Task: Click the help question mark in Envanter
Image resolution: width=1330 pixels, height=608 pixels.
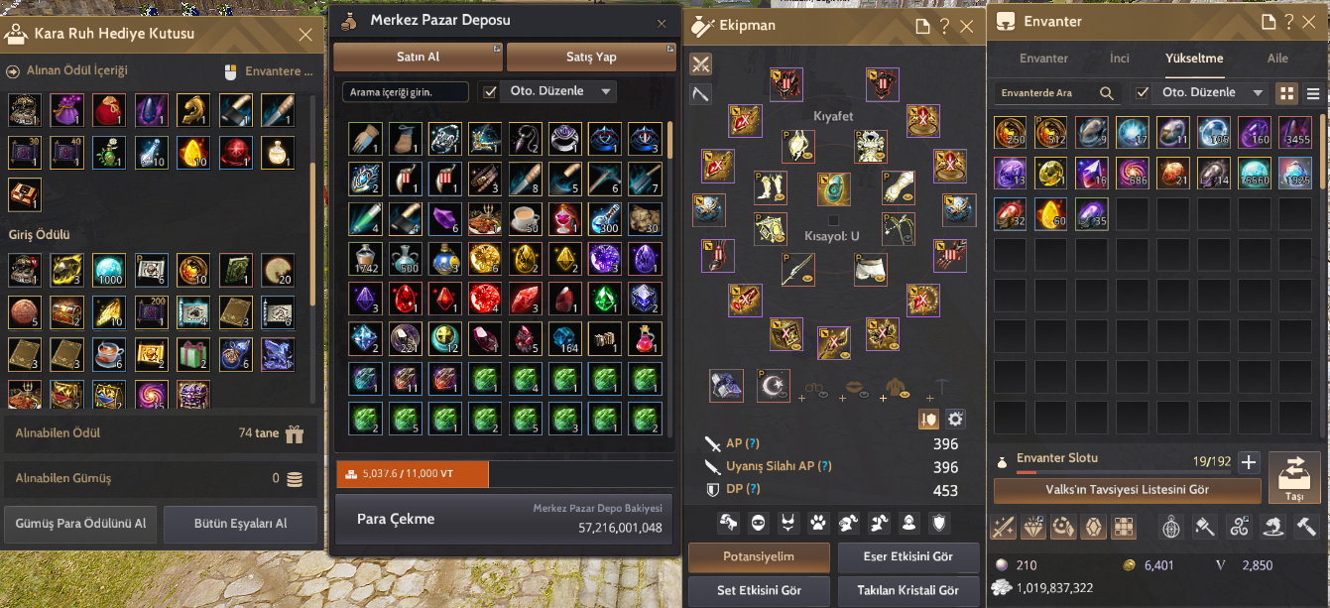Action: click(1289, 22)
